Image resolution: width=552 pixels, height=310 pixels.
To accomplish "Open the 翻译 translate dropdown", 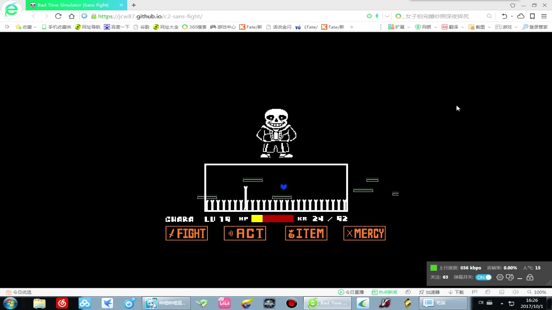I will 453,27.
